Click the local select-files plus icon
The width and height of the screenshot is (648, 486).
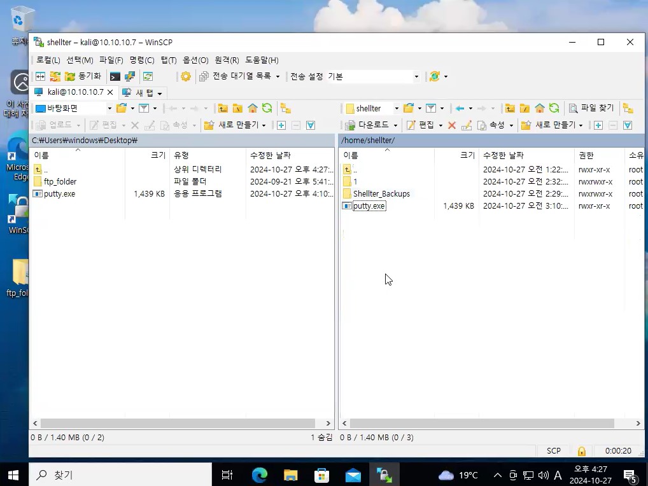[x=281, y=125]
